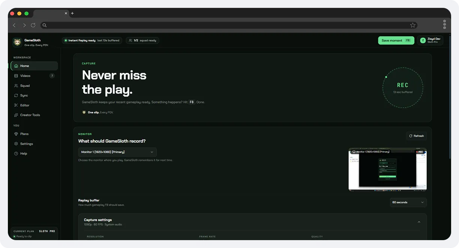459x248 pixels.
Task: Open the browser three-dot menu
Action: [444, 24]
